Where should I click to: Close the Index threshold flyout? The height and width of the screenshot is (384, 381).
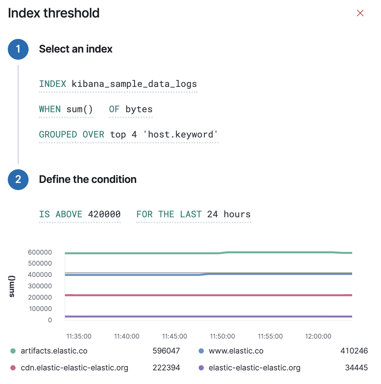coord(360,13)
